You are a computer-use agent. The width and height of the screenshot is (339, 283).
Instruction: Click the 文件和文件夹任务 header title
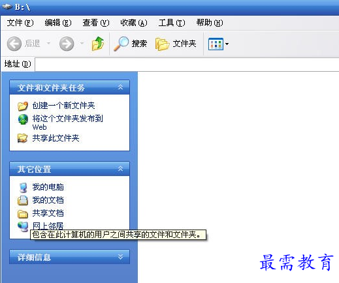coord(51,88)
